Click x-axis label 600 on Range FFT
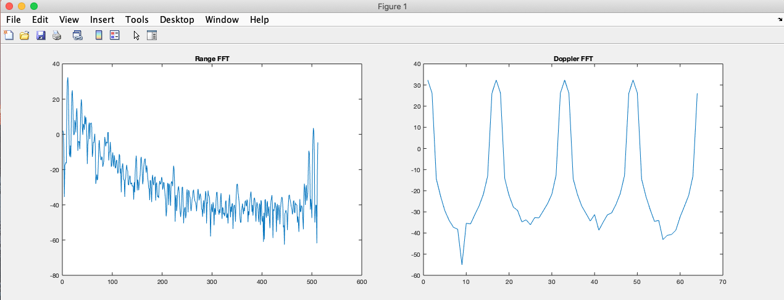This screenshot has width=784, height=300. coord(362,281)
